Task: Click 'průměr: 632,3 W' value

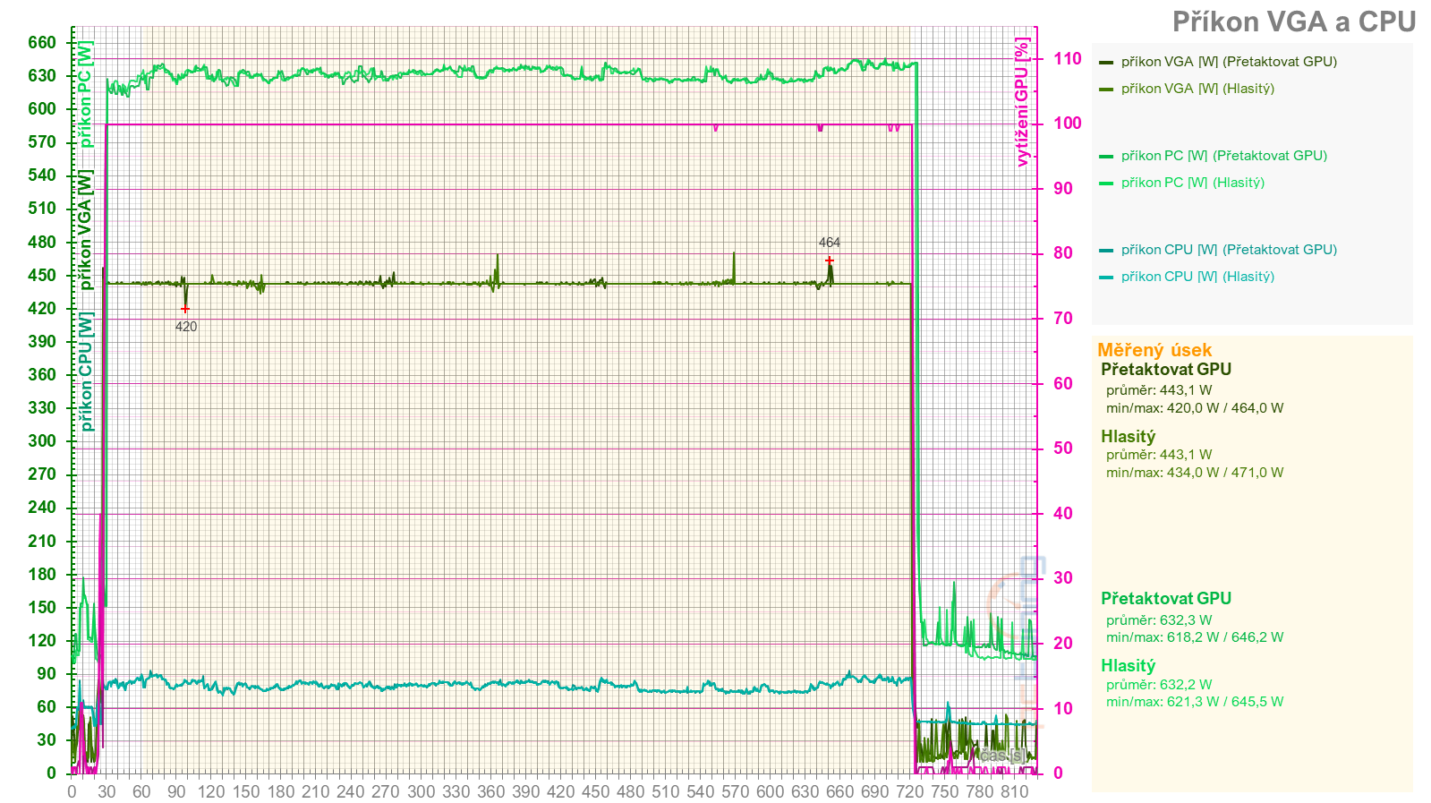Action: pyautogui.click(x=1159, y=620)
